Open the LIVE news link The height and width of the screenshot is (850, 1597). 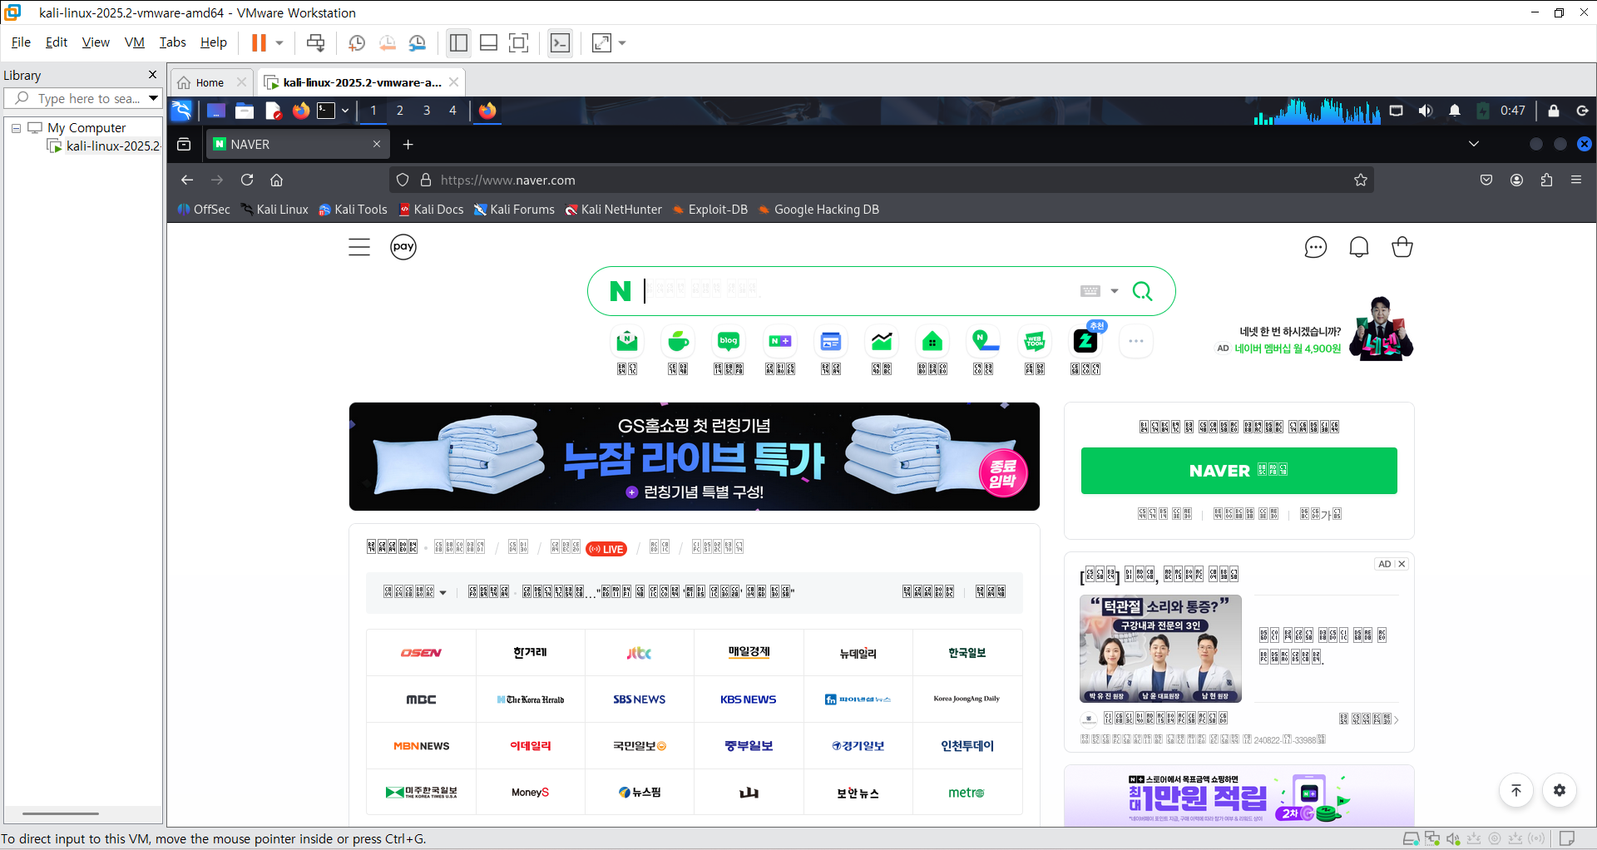click(x=606, y=549)
